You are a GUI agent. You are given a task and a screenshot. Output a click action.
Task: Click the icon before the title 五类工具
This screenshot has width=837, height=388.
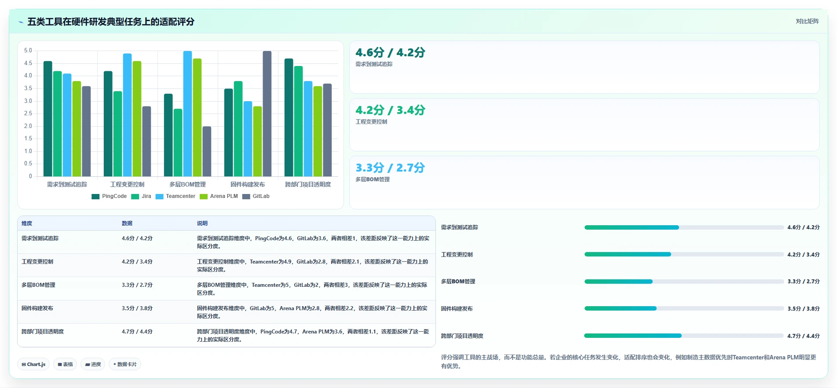(x=21, y=22)
